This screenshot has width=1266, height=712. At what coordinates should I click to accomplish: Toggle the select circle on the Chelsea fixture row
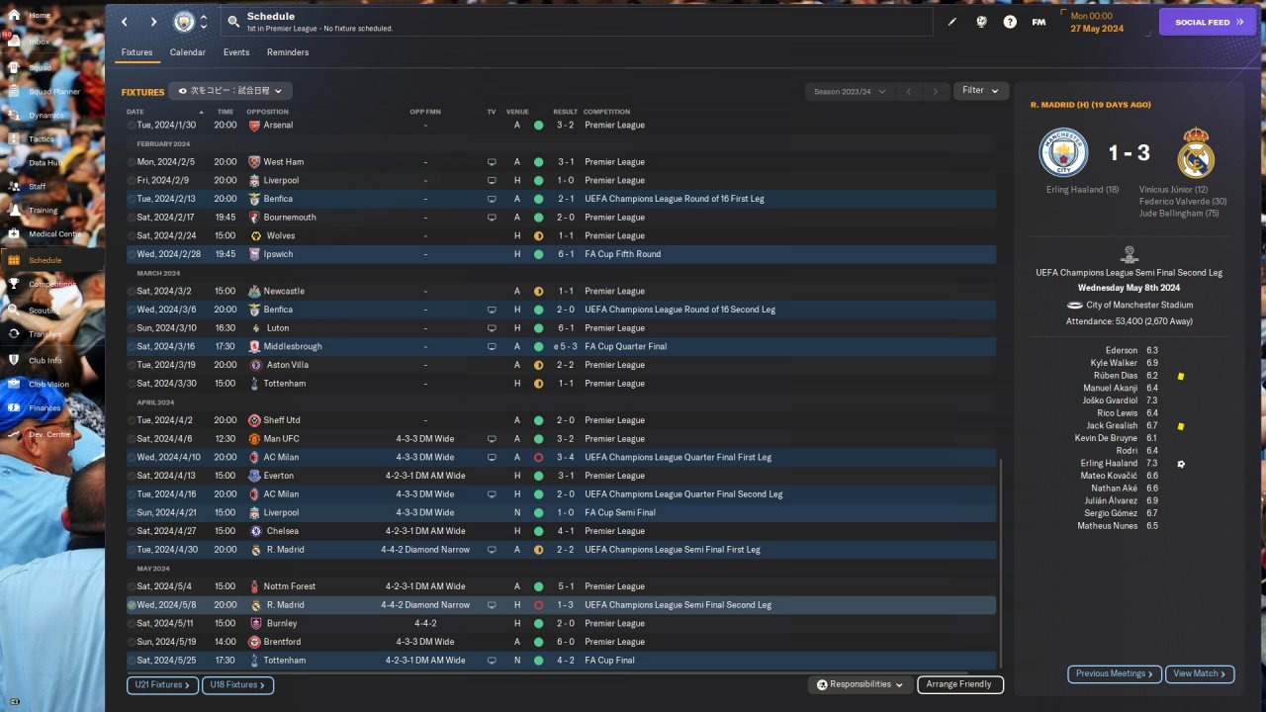[x=132, y=531]
